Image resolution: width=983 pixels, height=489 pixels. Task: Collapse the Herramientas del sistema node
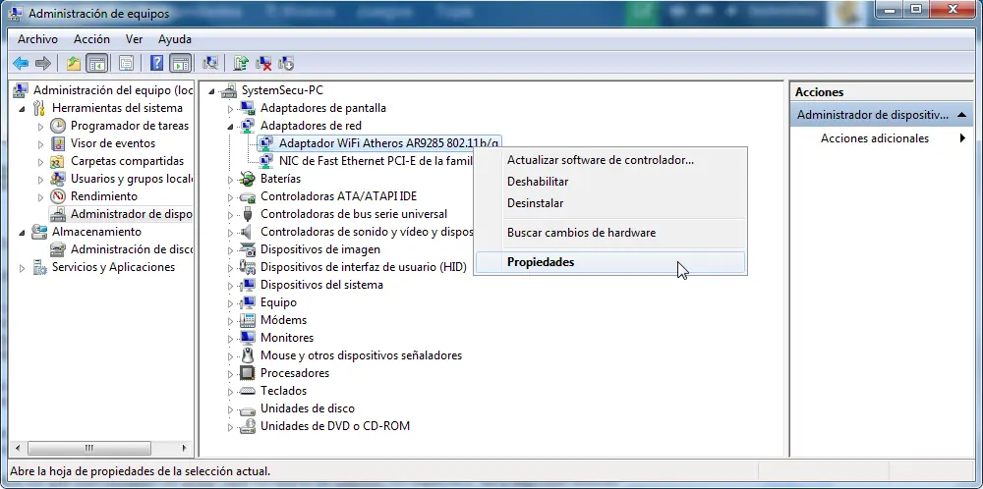pyautogui.click(x=23, y=108)
